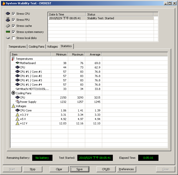
Task: Click the Motherboard chip icon
Action: pyautogui.click(x=17, y=63)
